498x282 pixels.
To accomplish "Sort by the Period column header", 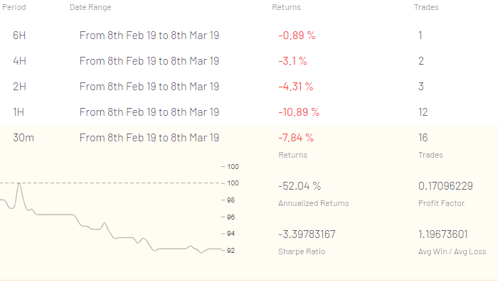I will 14,7.
